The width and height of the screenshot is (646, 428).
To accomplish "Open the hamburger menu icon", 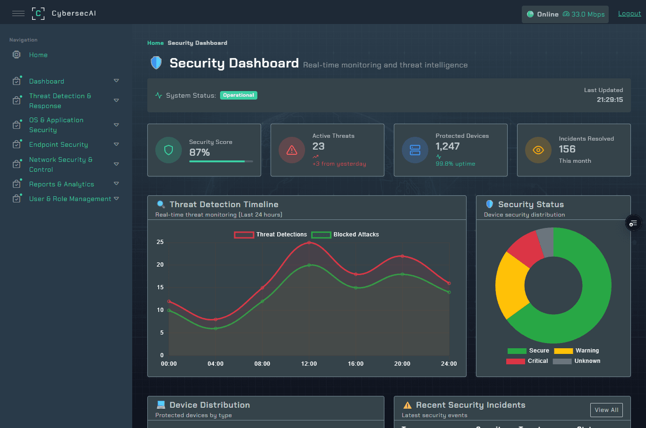I will pyautogui.click(x=18, y=13).
